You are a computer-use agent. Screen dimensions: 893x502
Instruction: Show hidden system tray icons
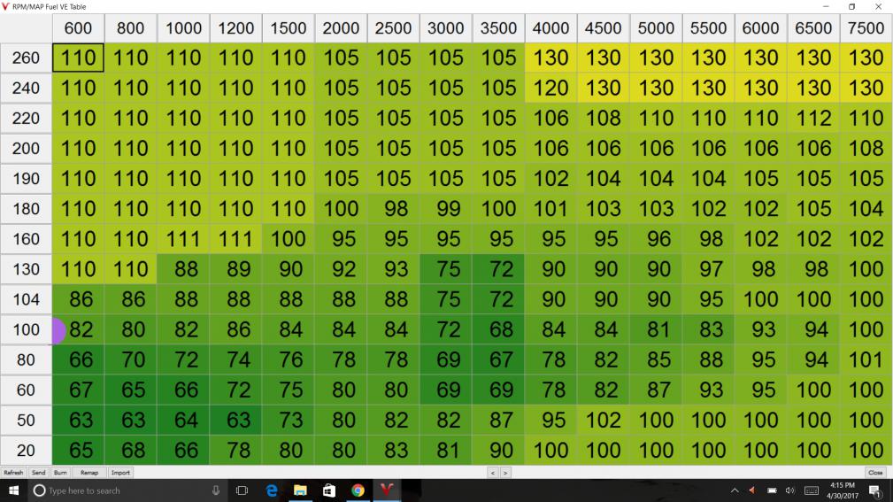tap(735, 490)
